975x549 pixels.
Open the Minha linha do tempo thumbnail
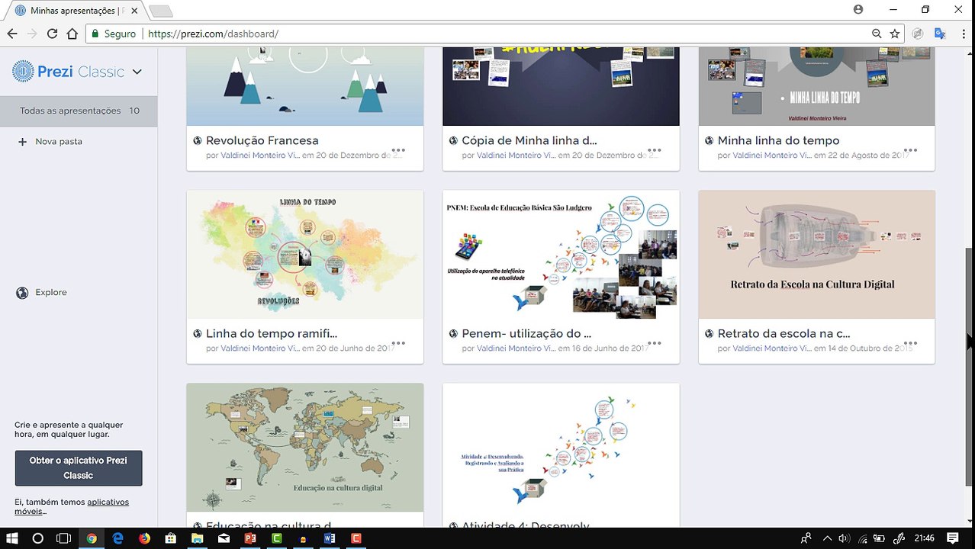tap(816, 86)
